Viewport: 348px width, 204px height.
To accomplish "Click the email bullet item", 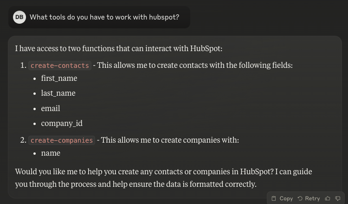I will click(51, 108).
